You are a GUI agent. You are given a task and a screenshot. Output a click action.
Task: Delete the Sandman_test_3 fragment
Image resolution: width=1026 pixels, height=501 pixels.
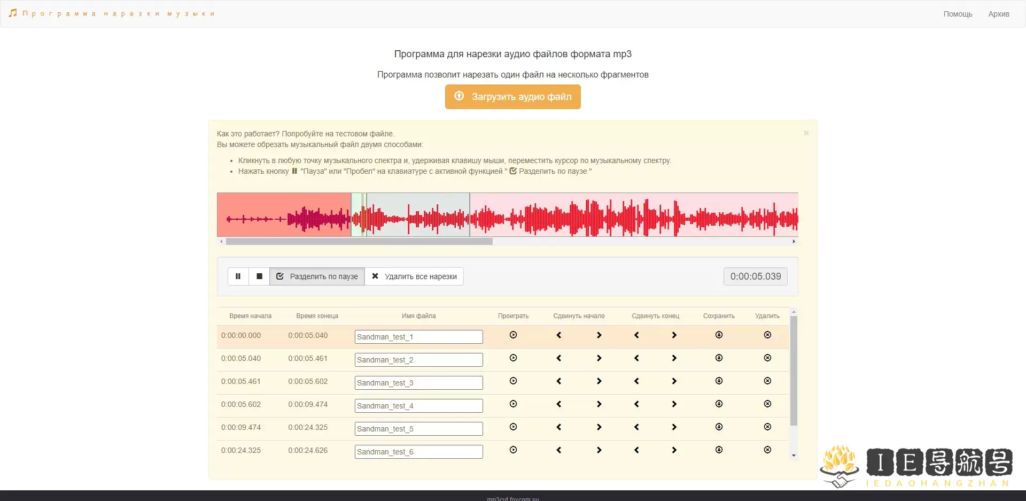(767, 381)
